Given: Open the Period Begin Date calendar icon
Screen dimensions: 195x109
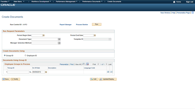Looking at the screenshot, I should pos(44,35).
